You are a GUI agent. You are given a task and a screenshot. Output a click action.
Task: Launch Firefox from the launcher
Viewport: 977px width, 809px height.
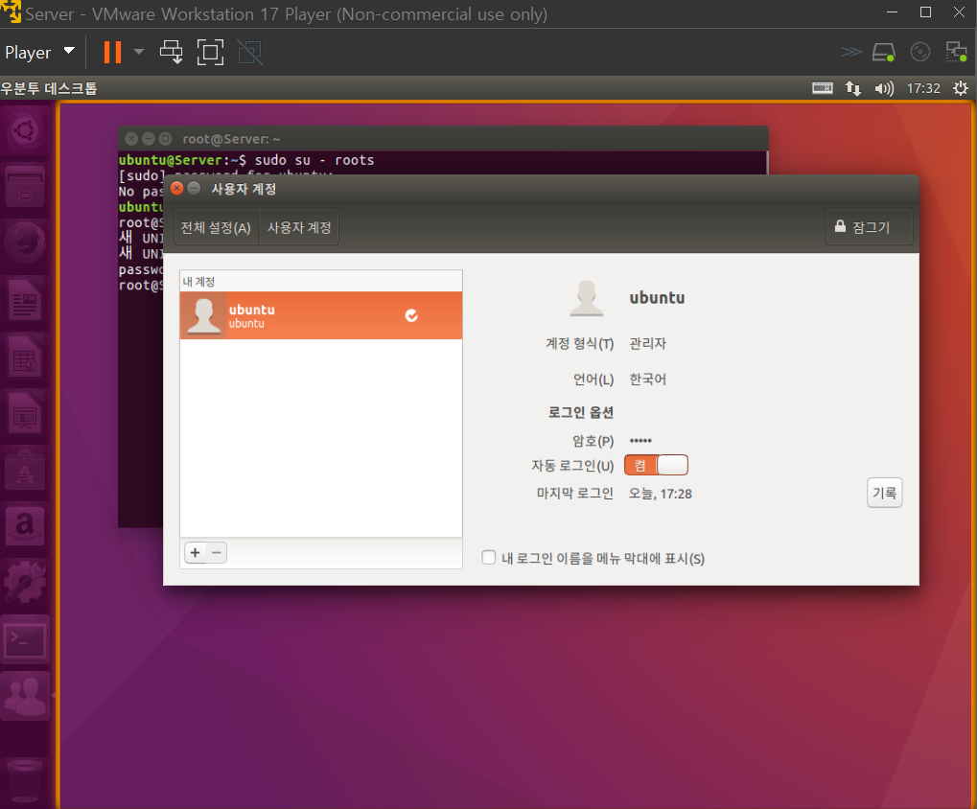point(25,243)
